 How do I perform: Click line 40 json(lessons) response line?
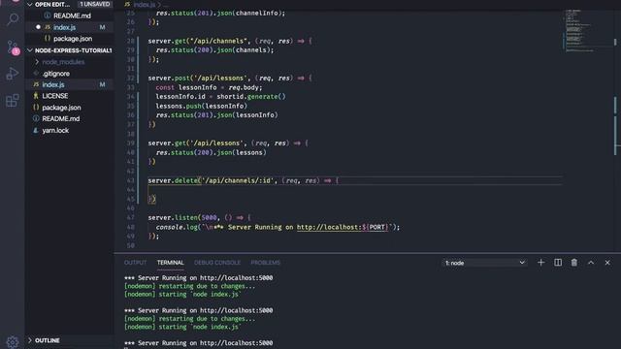coord(212,152)
